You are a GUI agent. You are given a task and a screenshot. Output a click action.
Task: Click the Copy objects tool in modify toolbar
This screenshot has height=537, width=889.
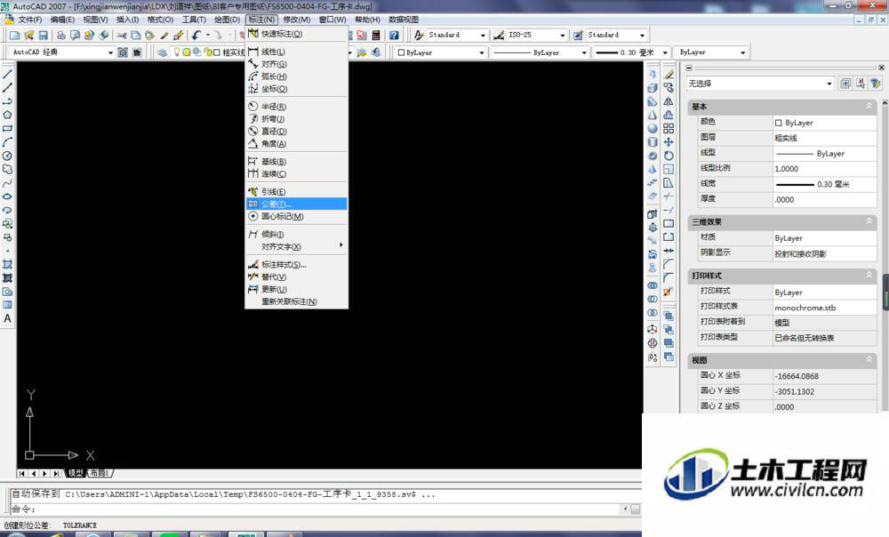669,88
